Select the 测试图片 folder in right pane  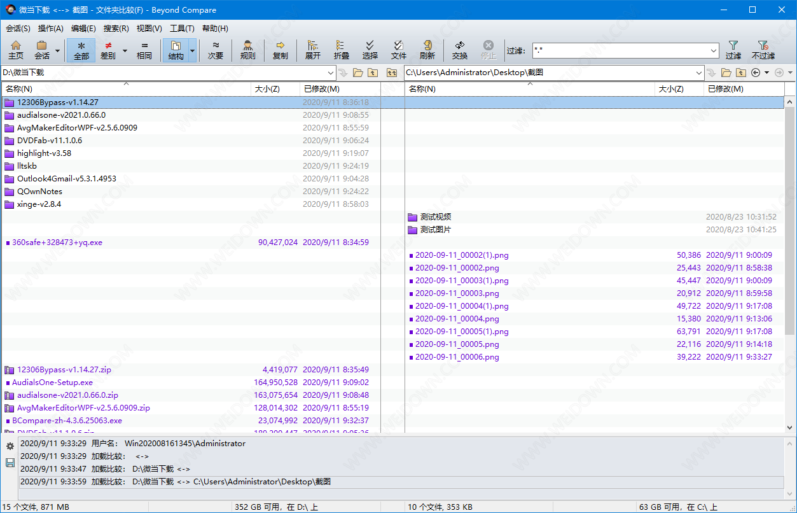tap(436, 230)
